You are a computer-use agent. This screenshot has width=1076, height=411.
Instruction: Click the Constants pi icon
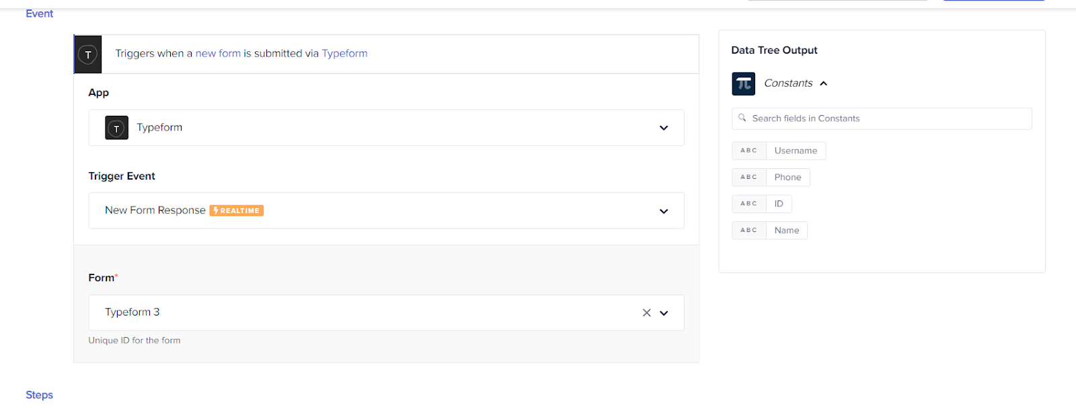[x=743, y=83]
